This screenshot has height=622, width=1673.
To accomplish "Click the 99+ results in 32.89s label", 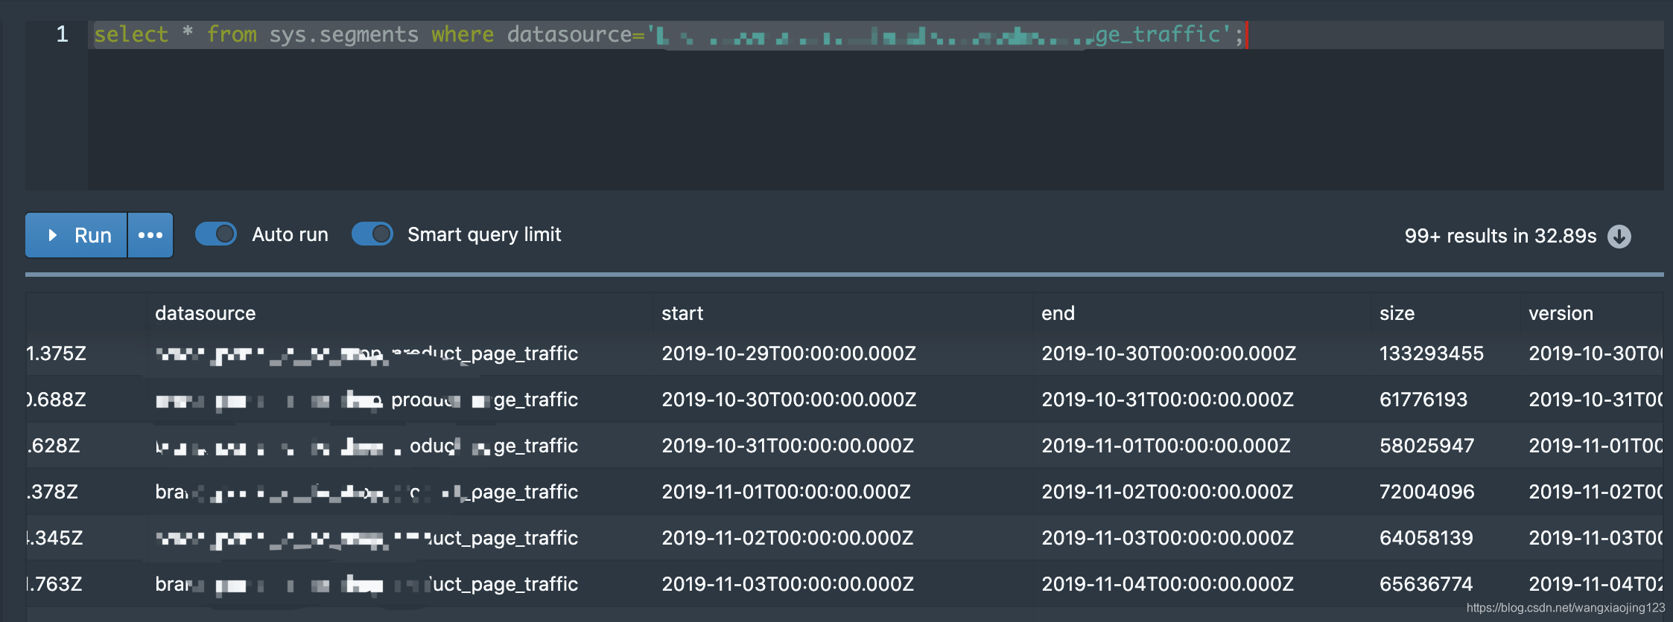I will (1500, 236).
